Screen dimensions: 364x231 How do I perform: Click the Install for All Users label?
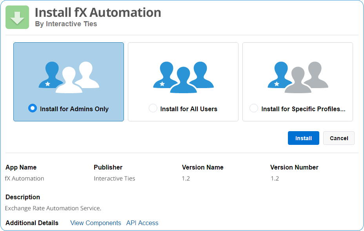[189, 109]
